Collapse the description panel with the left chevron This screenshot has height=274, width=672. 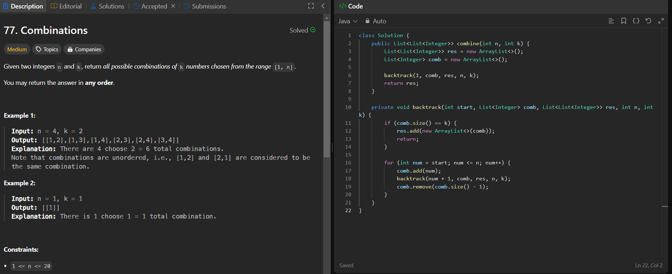(x=323, y=6)
